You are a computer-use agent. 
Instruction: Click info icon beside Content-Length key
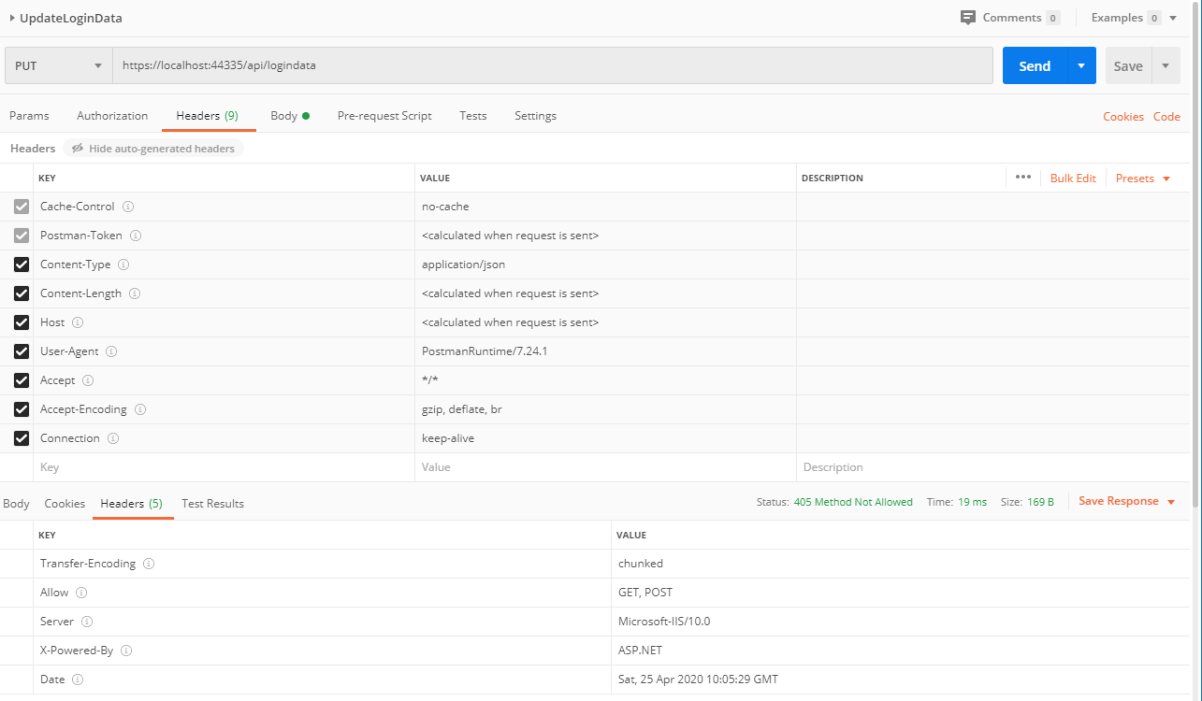135,293
